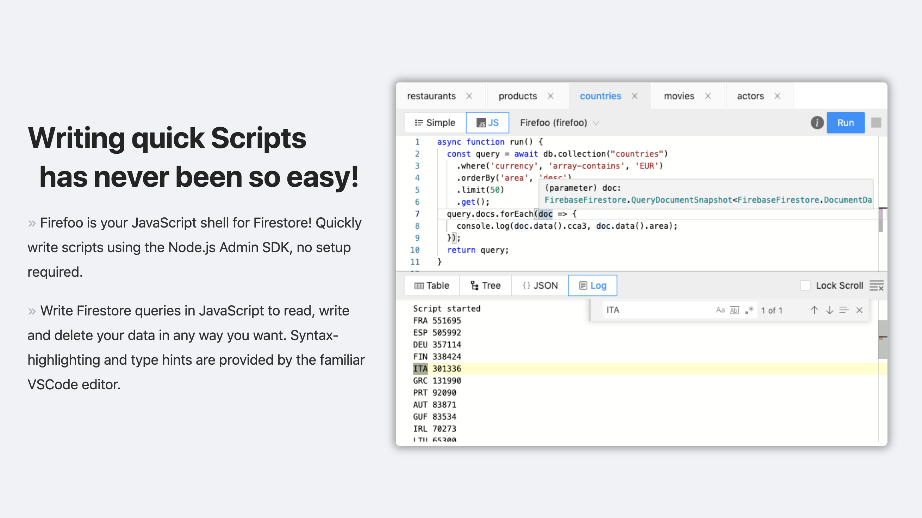Click the clear log icon
The image size is (922, 518).
pyautogui.click(x=877, y=286)
